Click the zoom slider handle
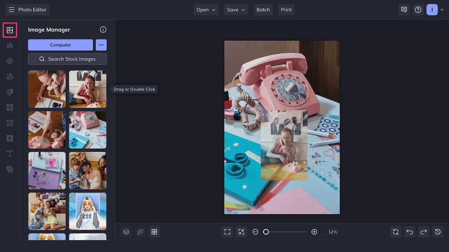Screen dimensions: 449x252 [266, 232]
